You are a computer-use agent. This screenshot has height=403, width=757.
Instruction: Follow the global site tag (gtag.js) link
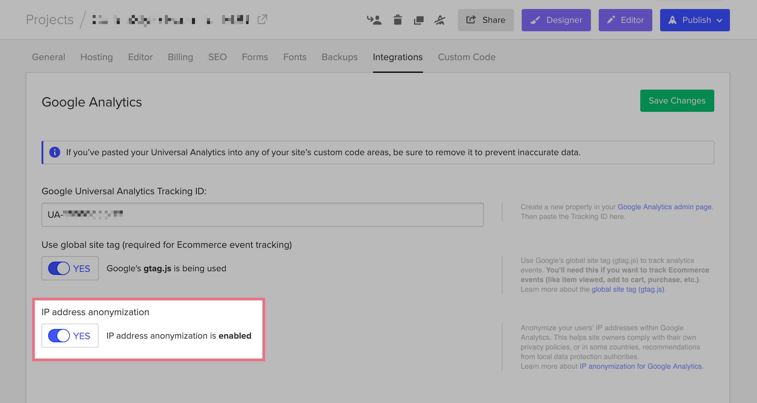628,289
